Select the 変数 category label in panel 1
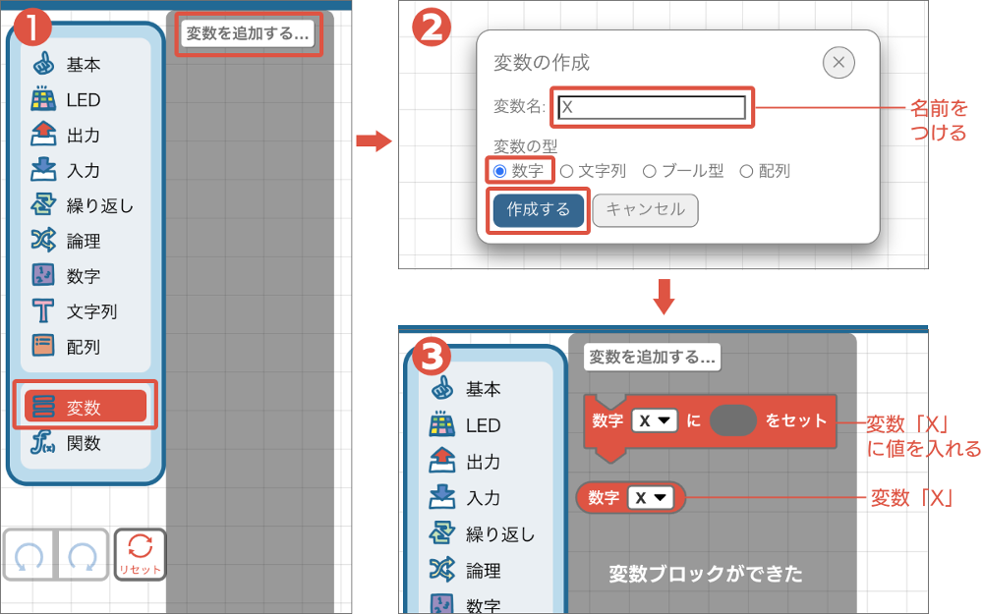The width and height of the screenshot is (983, 614). click(84, 408)
